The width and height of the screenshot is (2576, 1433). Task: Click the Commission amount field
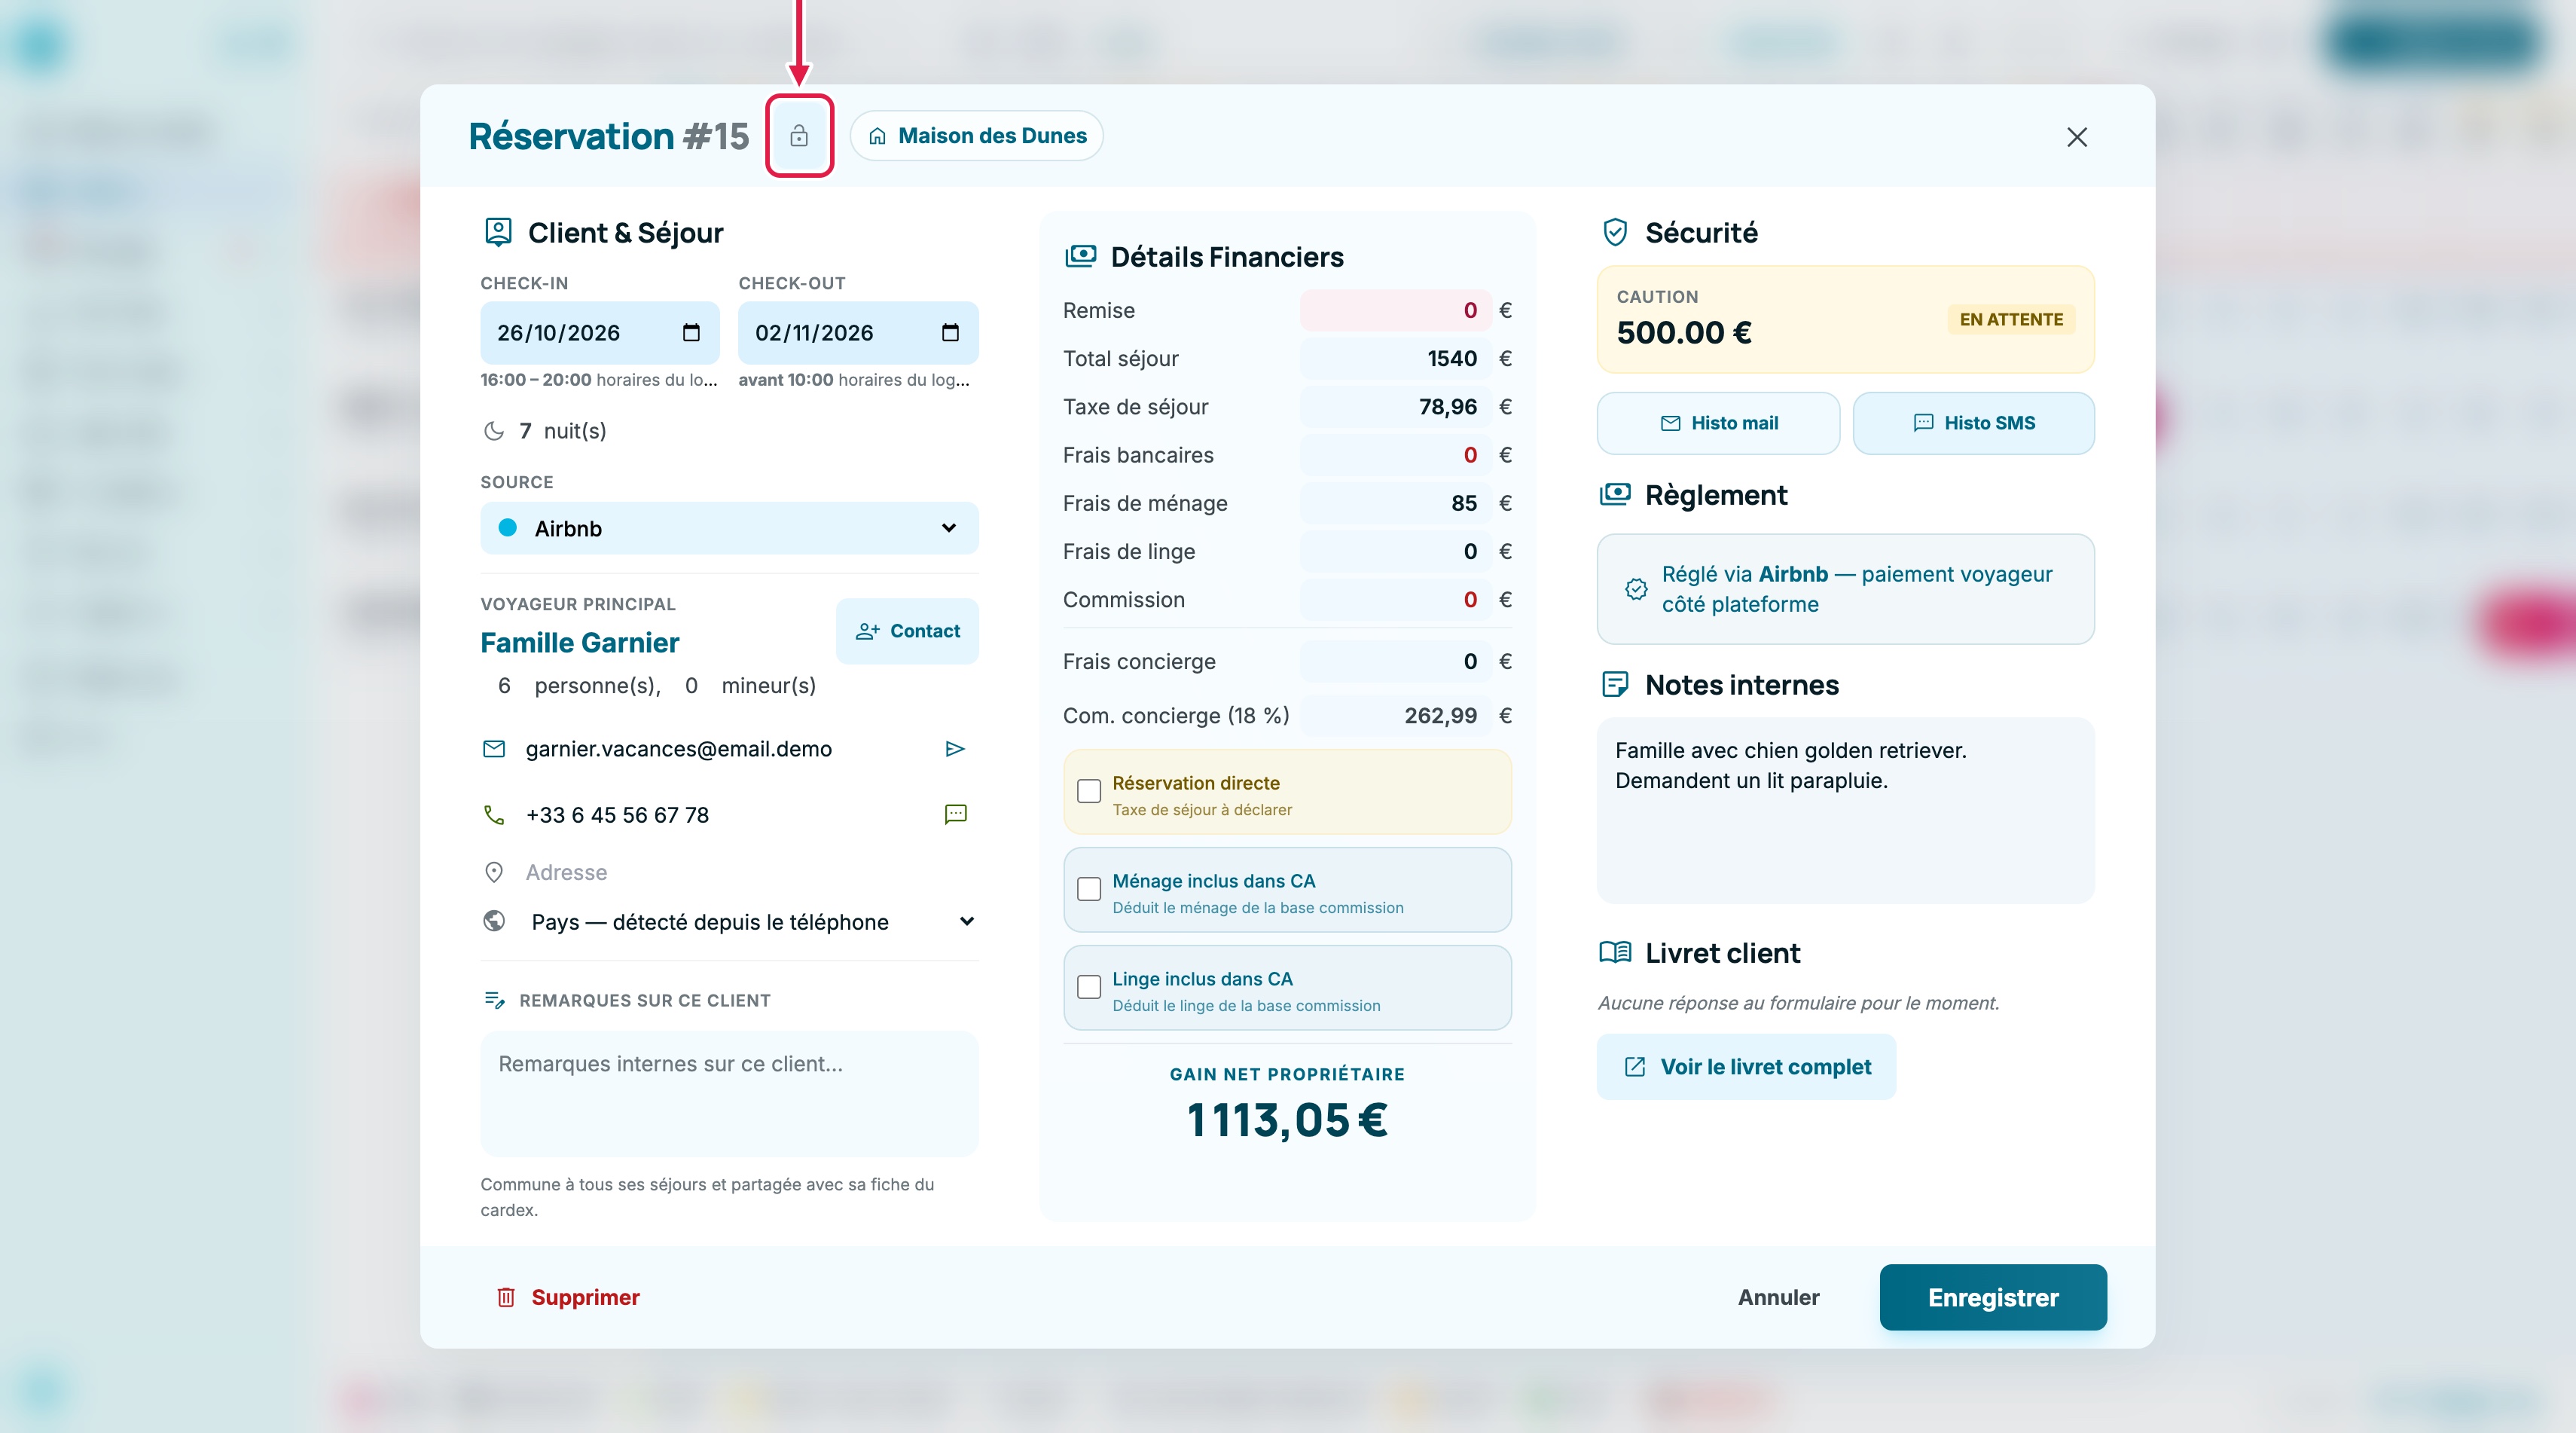(1395, 600)
